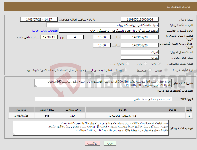Click the تعداد / مقدار column header
Screen dimensions: 197x150
(47, 110)
